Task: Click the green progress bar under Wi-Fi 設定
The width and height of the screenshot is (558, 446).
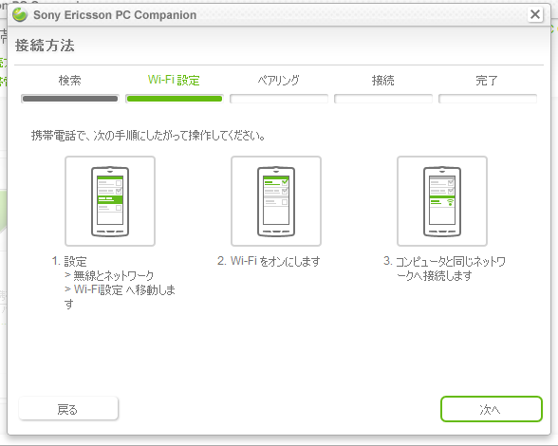Action: pyautogui.click(x=175, y=99)
